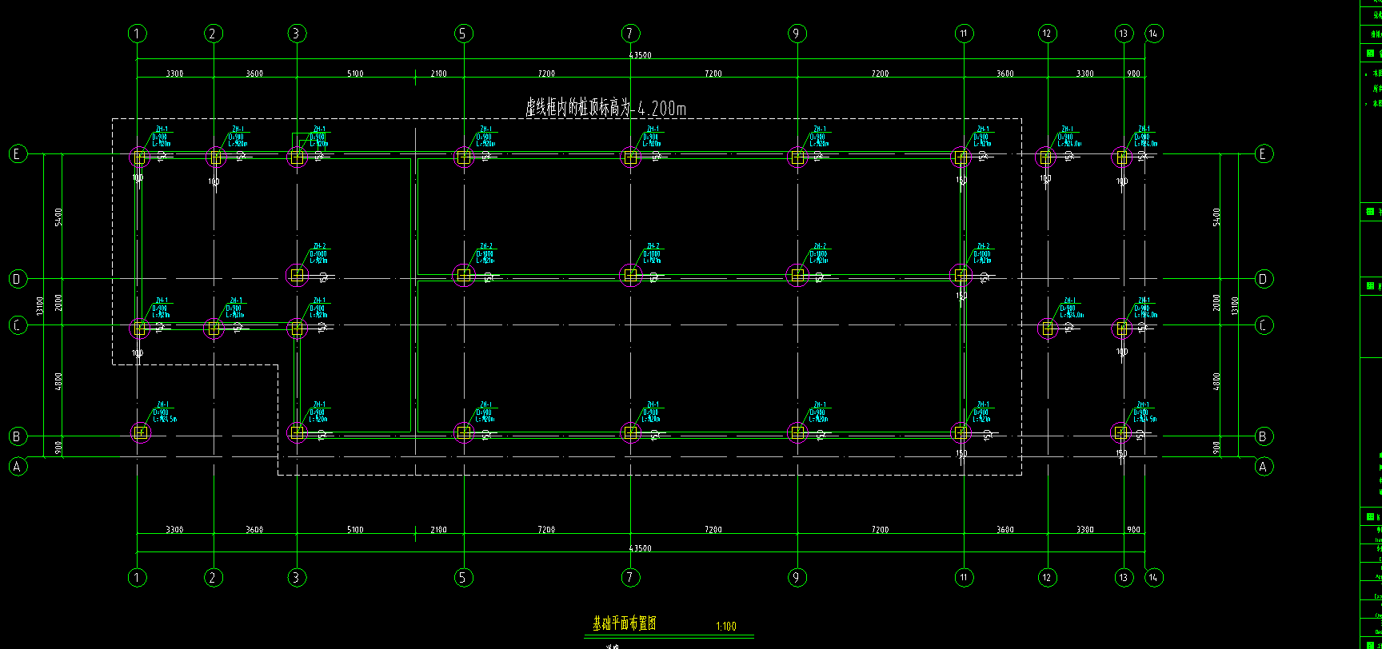This screenshot has height=649, width=1382.
Task: Click the left overall vertical dimension 13100
Action: 39,305
